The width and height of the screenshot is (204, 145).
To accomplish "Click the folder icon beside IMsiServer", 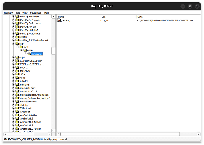I will pyautogui.click(x=17, y=71).
